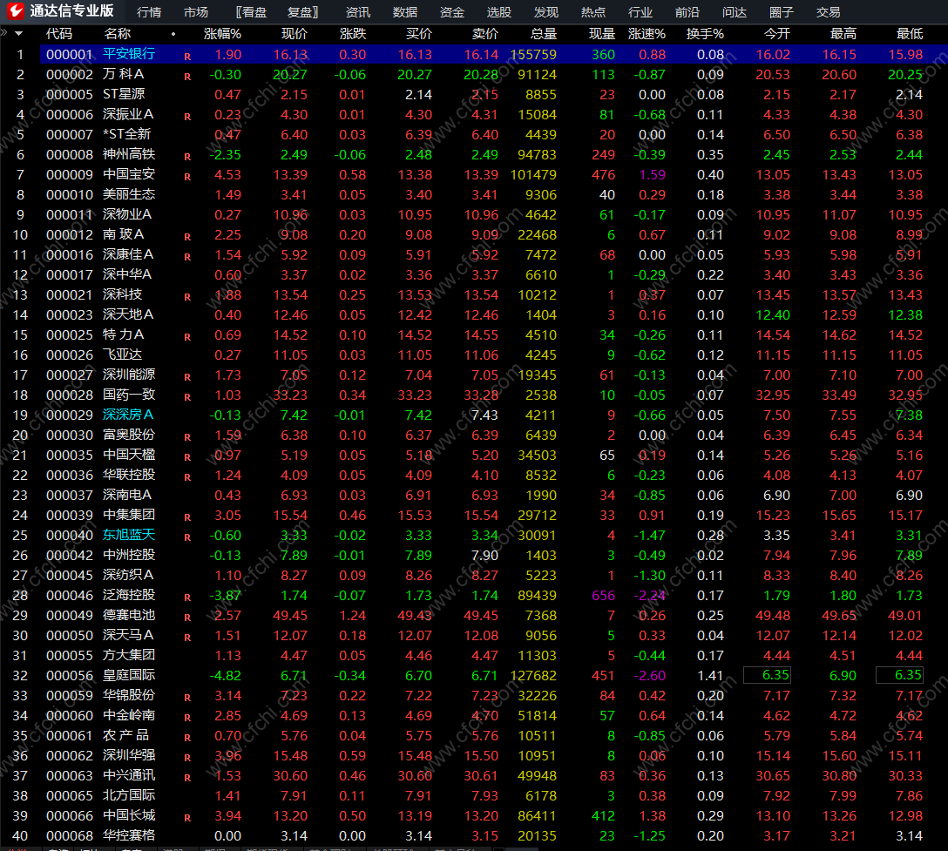948x851 pixels.
Task: Click the R mark next to 中兴通讯
Action: (187, 777)
